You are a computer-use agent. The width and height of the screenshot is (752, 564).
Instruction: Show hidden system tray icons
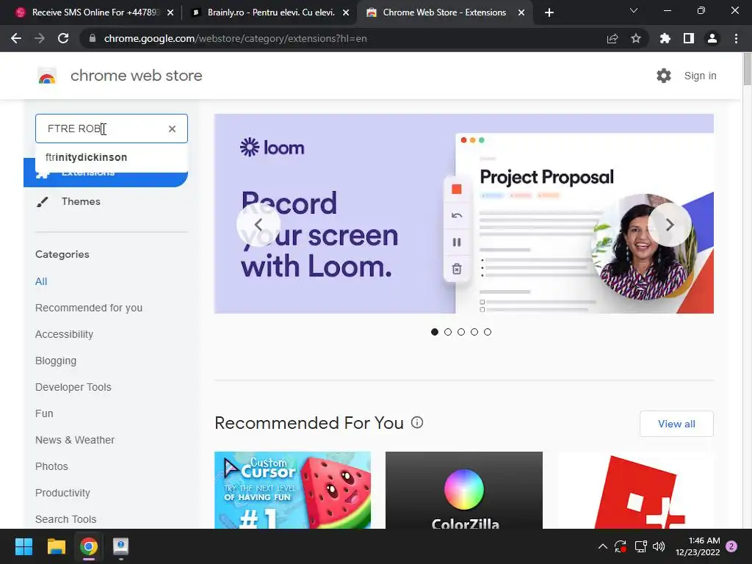[x=603, y=546]
